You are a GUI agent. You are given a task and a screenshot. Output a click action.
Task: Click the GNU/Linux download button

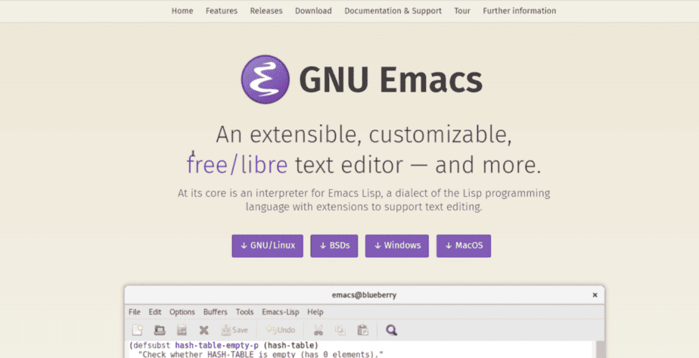coord(268,246)
